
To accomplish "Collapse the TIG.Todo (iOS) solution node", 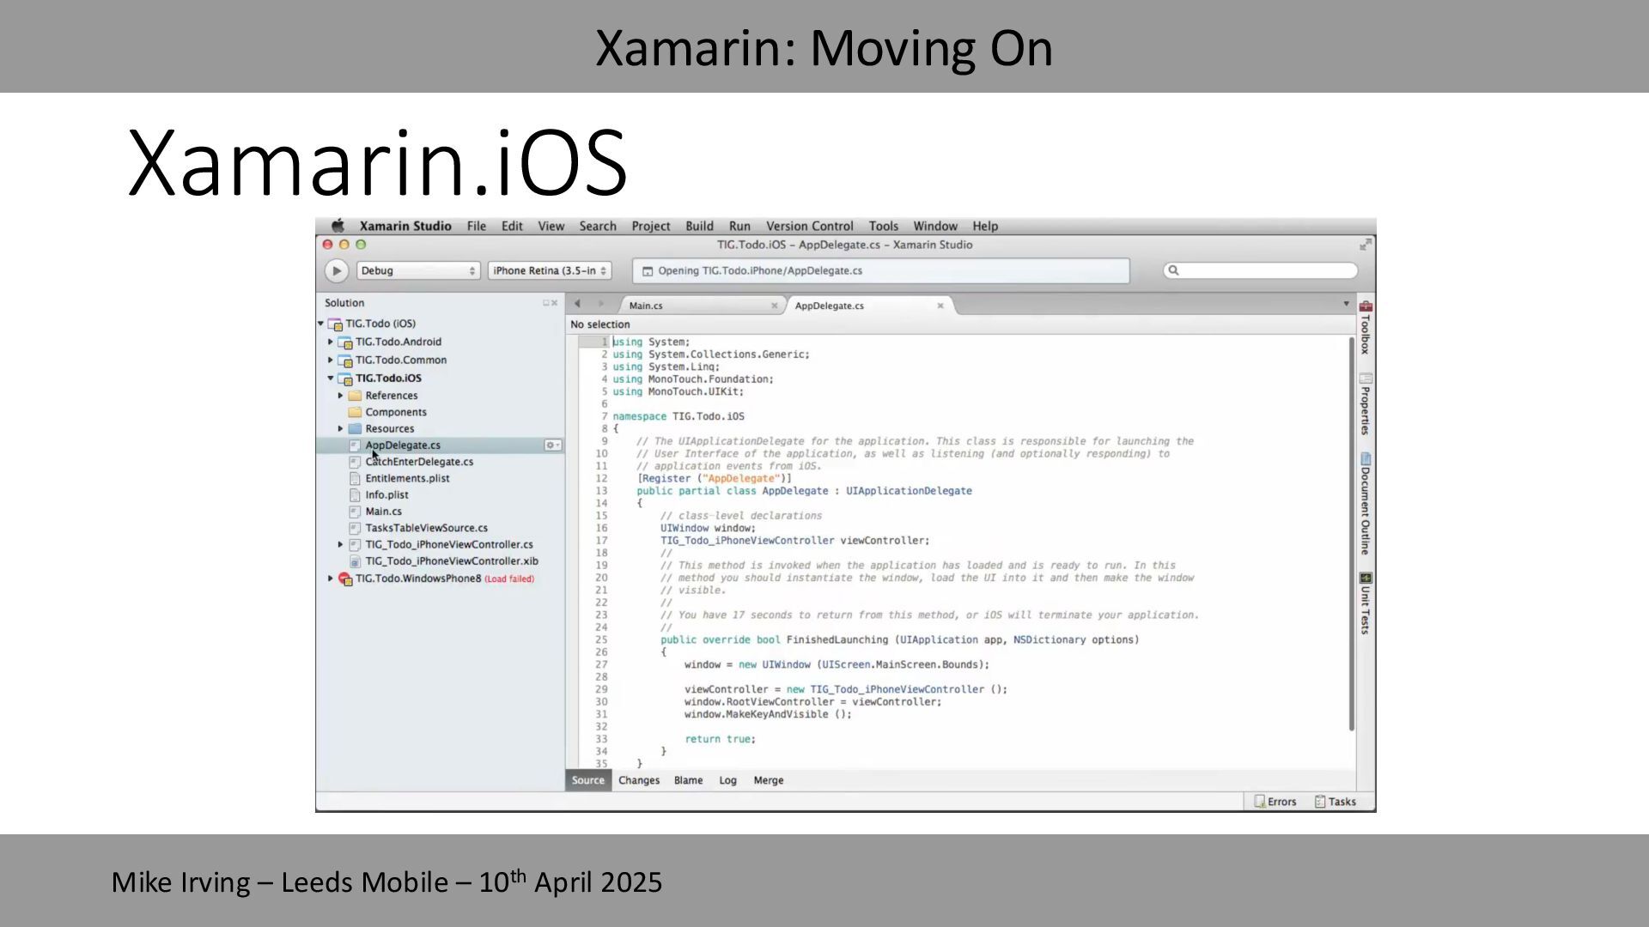I will [x=321, y=324].
